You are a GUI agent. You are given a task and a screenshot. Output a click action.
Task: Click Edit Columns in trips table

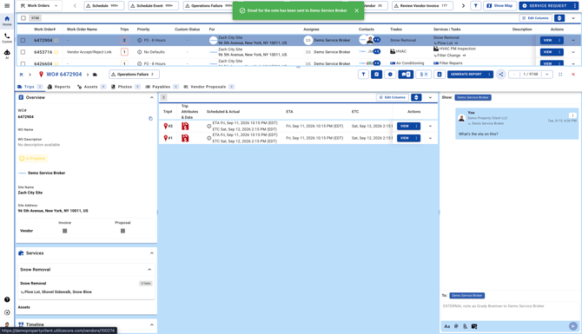[393, 97]
